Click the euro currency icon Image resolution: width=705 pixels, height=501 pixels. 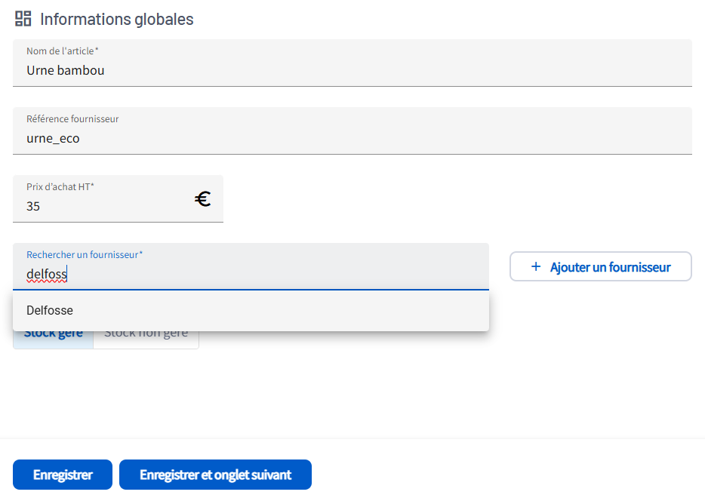pos(202,199)
